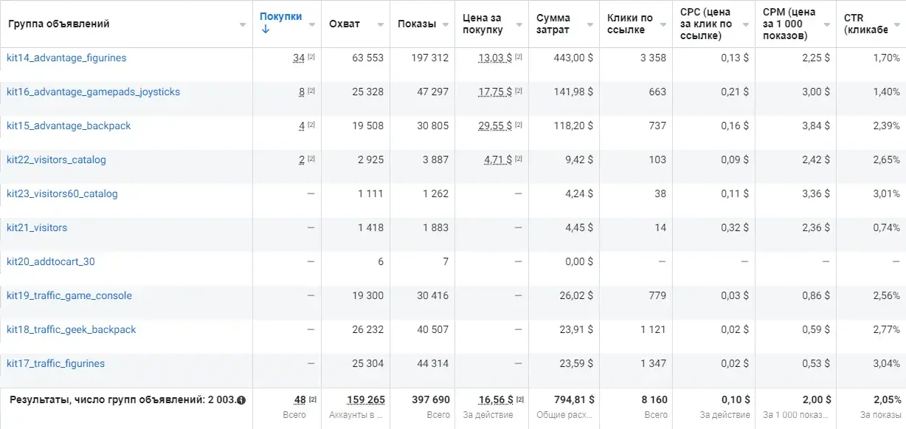Open the Сумма затрат column dropdown arrow
906x429 pixels.
[589, 24]
